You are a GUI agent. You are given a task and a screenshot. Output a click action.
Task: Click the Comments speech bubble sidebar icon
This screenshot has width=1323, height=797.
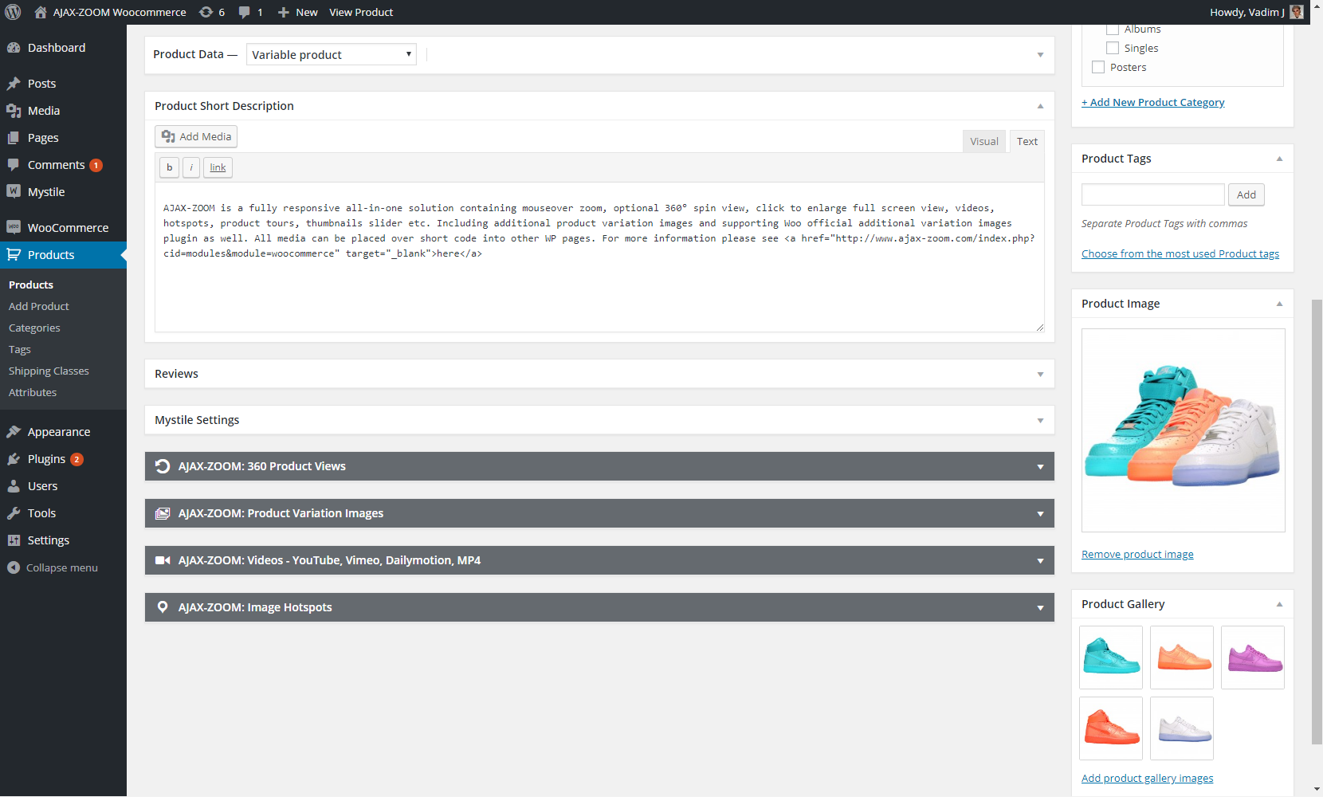(14, 165)
